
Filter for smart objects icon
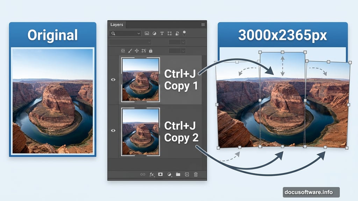pyautogui.click(x=177, y=33)
